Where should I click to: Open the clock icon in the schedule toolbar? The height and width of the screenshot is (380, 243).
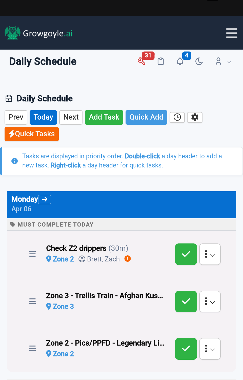click(177, 117)
